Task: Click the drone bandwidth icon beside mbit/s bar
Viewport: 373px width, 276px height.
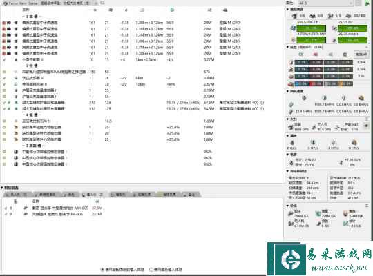Action: (x=334, y=40)
